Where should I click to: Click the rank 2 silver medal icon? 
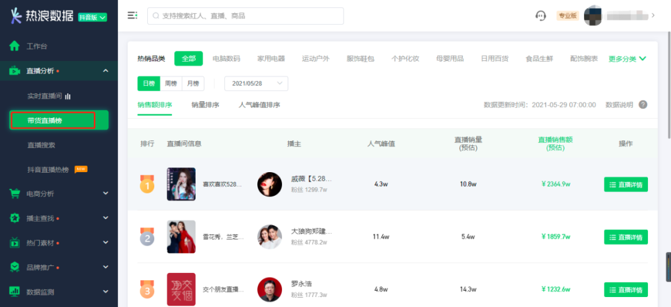147,237
